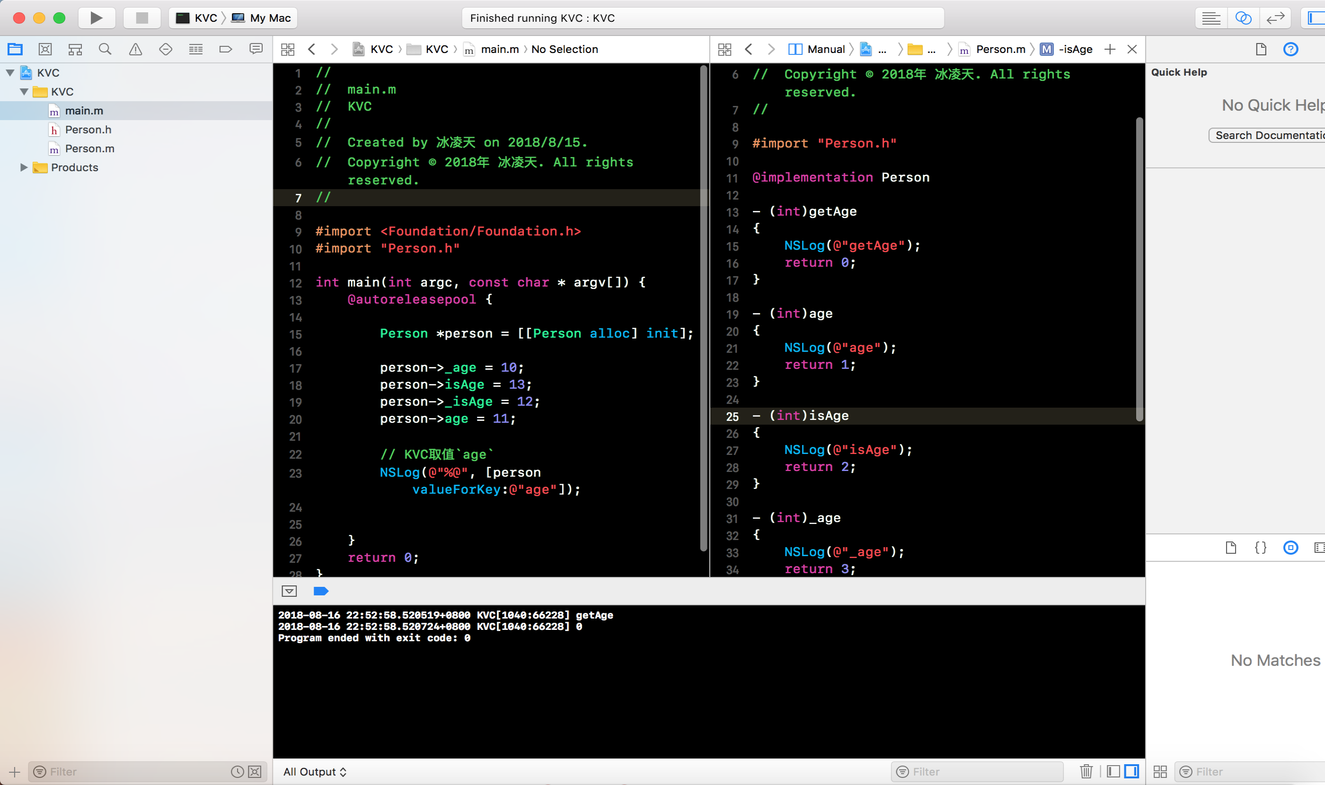Toggle the breakpoints activation flag
Image resolution: width=1325 pixels, height=785 pixels.
(x=321, y=591)
